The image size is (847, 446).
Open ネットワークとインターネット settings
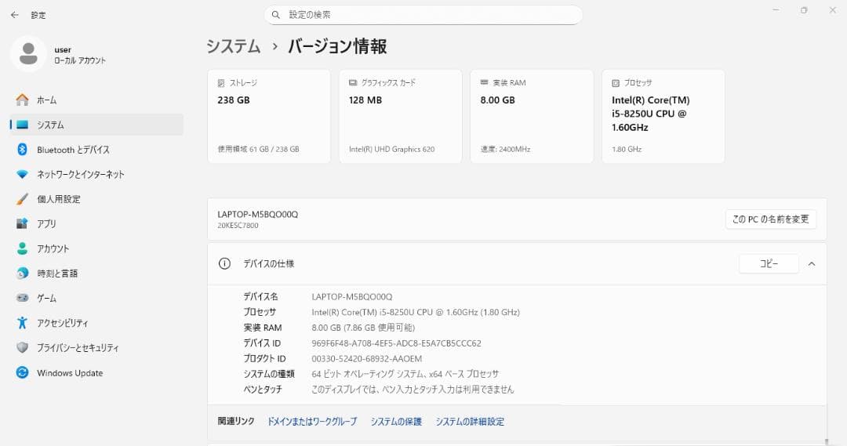click(96, 175)
